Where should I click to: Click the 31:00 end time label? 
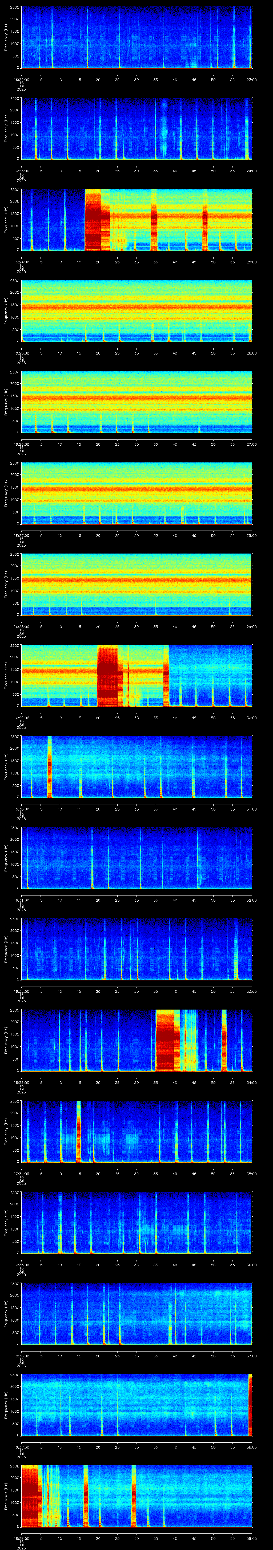tap(252, 809)
